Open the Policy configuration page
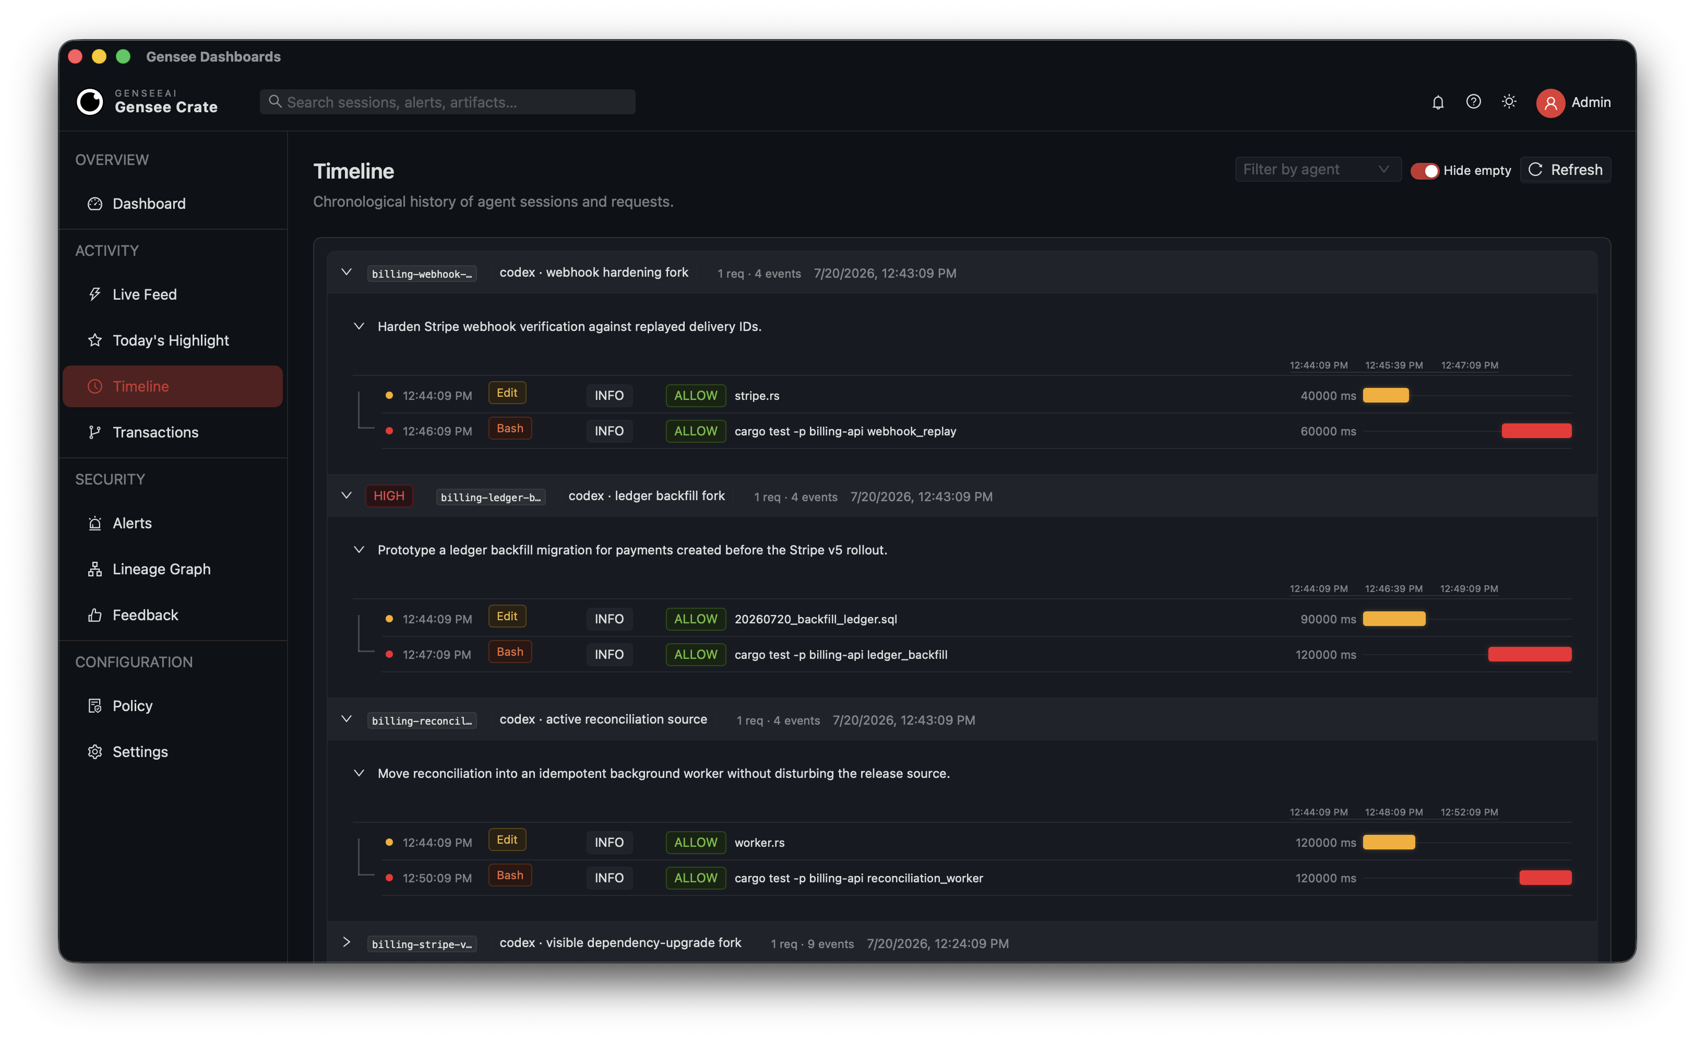Image resolution: width=1695 pixels, height=1040 pixels. point(173,705)
